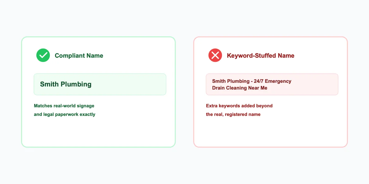Select the "Compliant Name" heading
369x184 pixels.
[x=79, y=56]
